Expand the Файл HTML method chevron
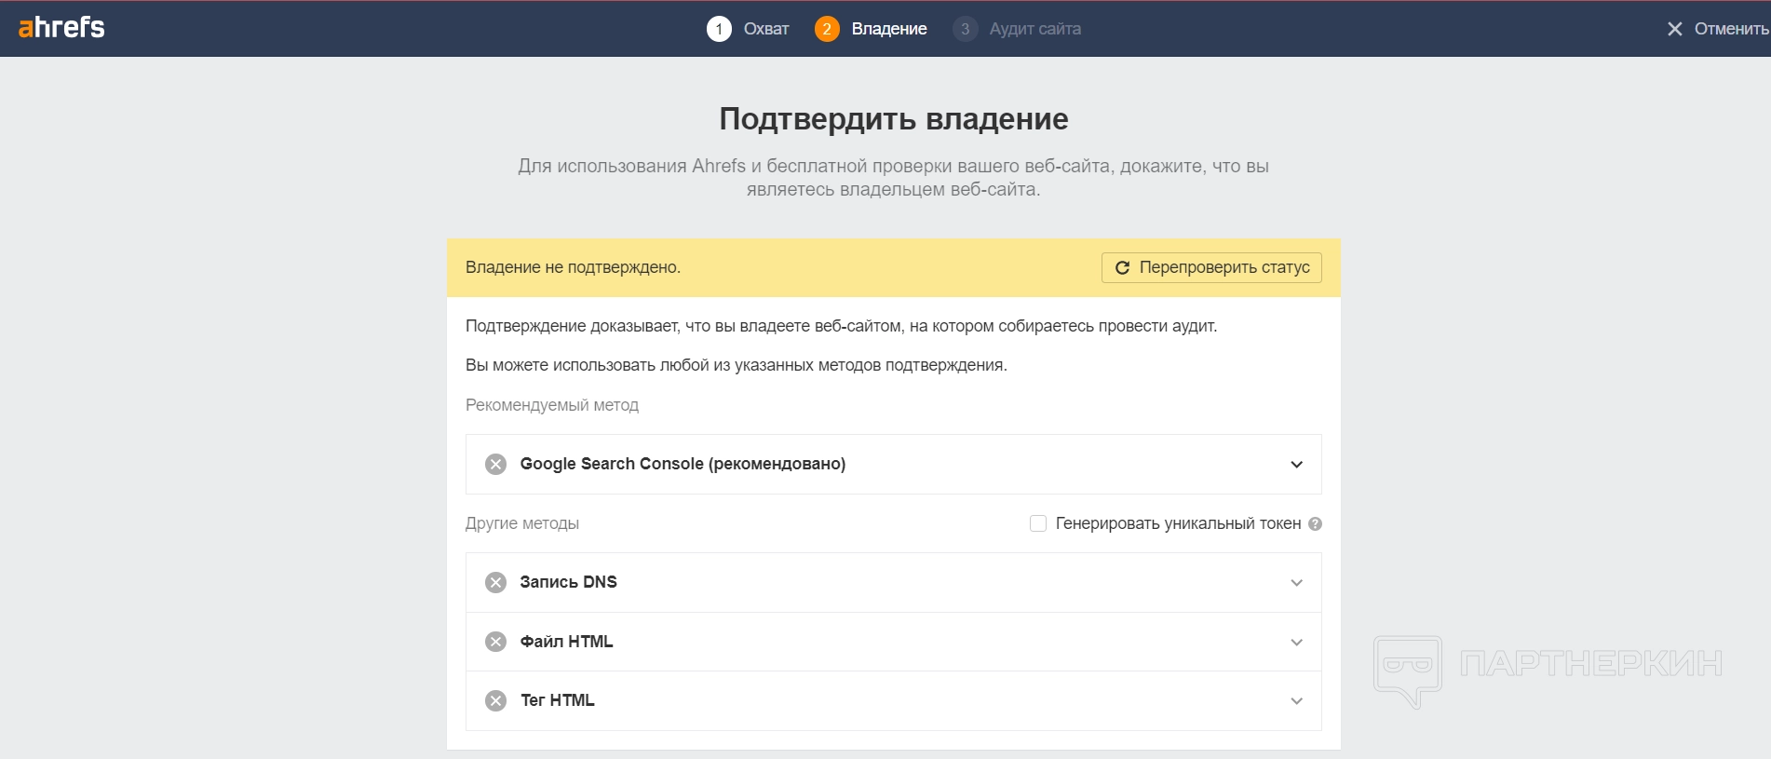The height and width of the screenshot is (759, 1771). (x=1296, y=643)
